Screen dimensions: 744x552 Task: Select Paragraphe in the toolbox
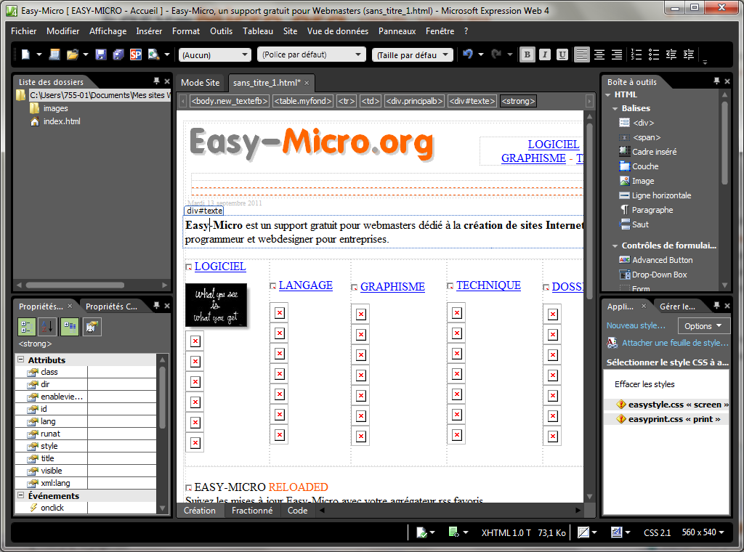coord(652,210)
